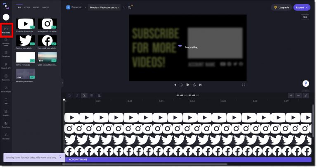Viewport: 317px width, 168px height.
Task: Click the Upgrade button
Action: coord(281,7)
